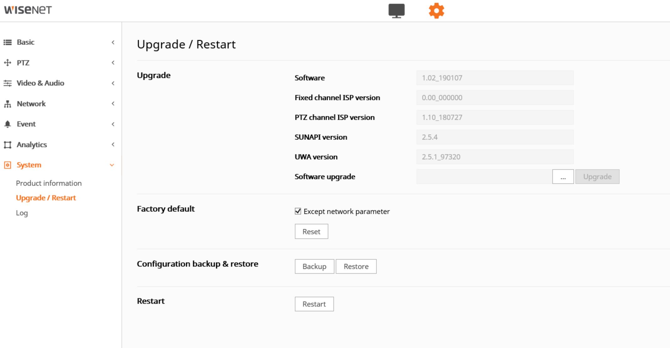The height and width of the screenshot is (348, 670).
Task: Go to the Log submenu item
Action: (x=22, y=213)
